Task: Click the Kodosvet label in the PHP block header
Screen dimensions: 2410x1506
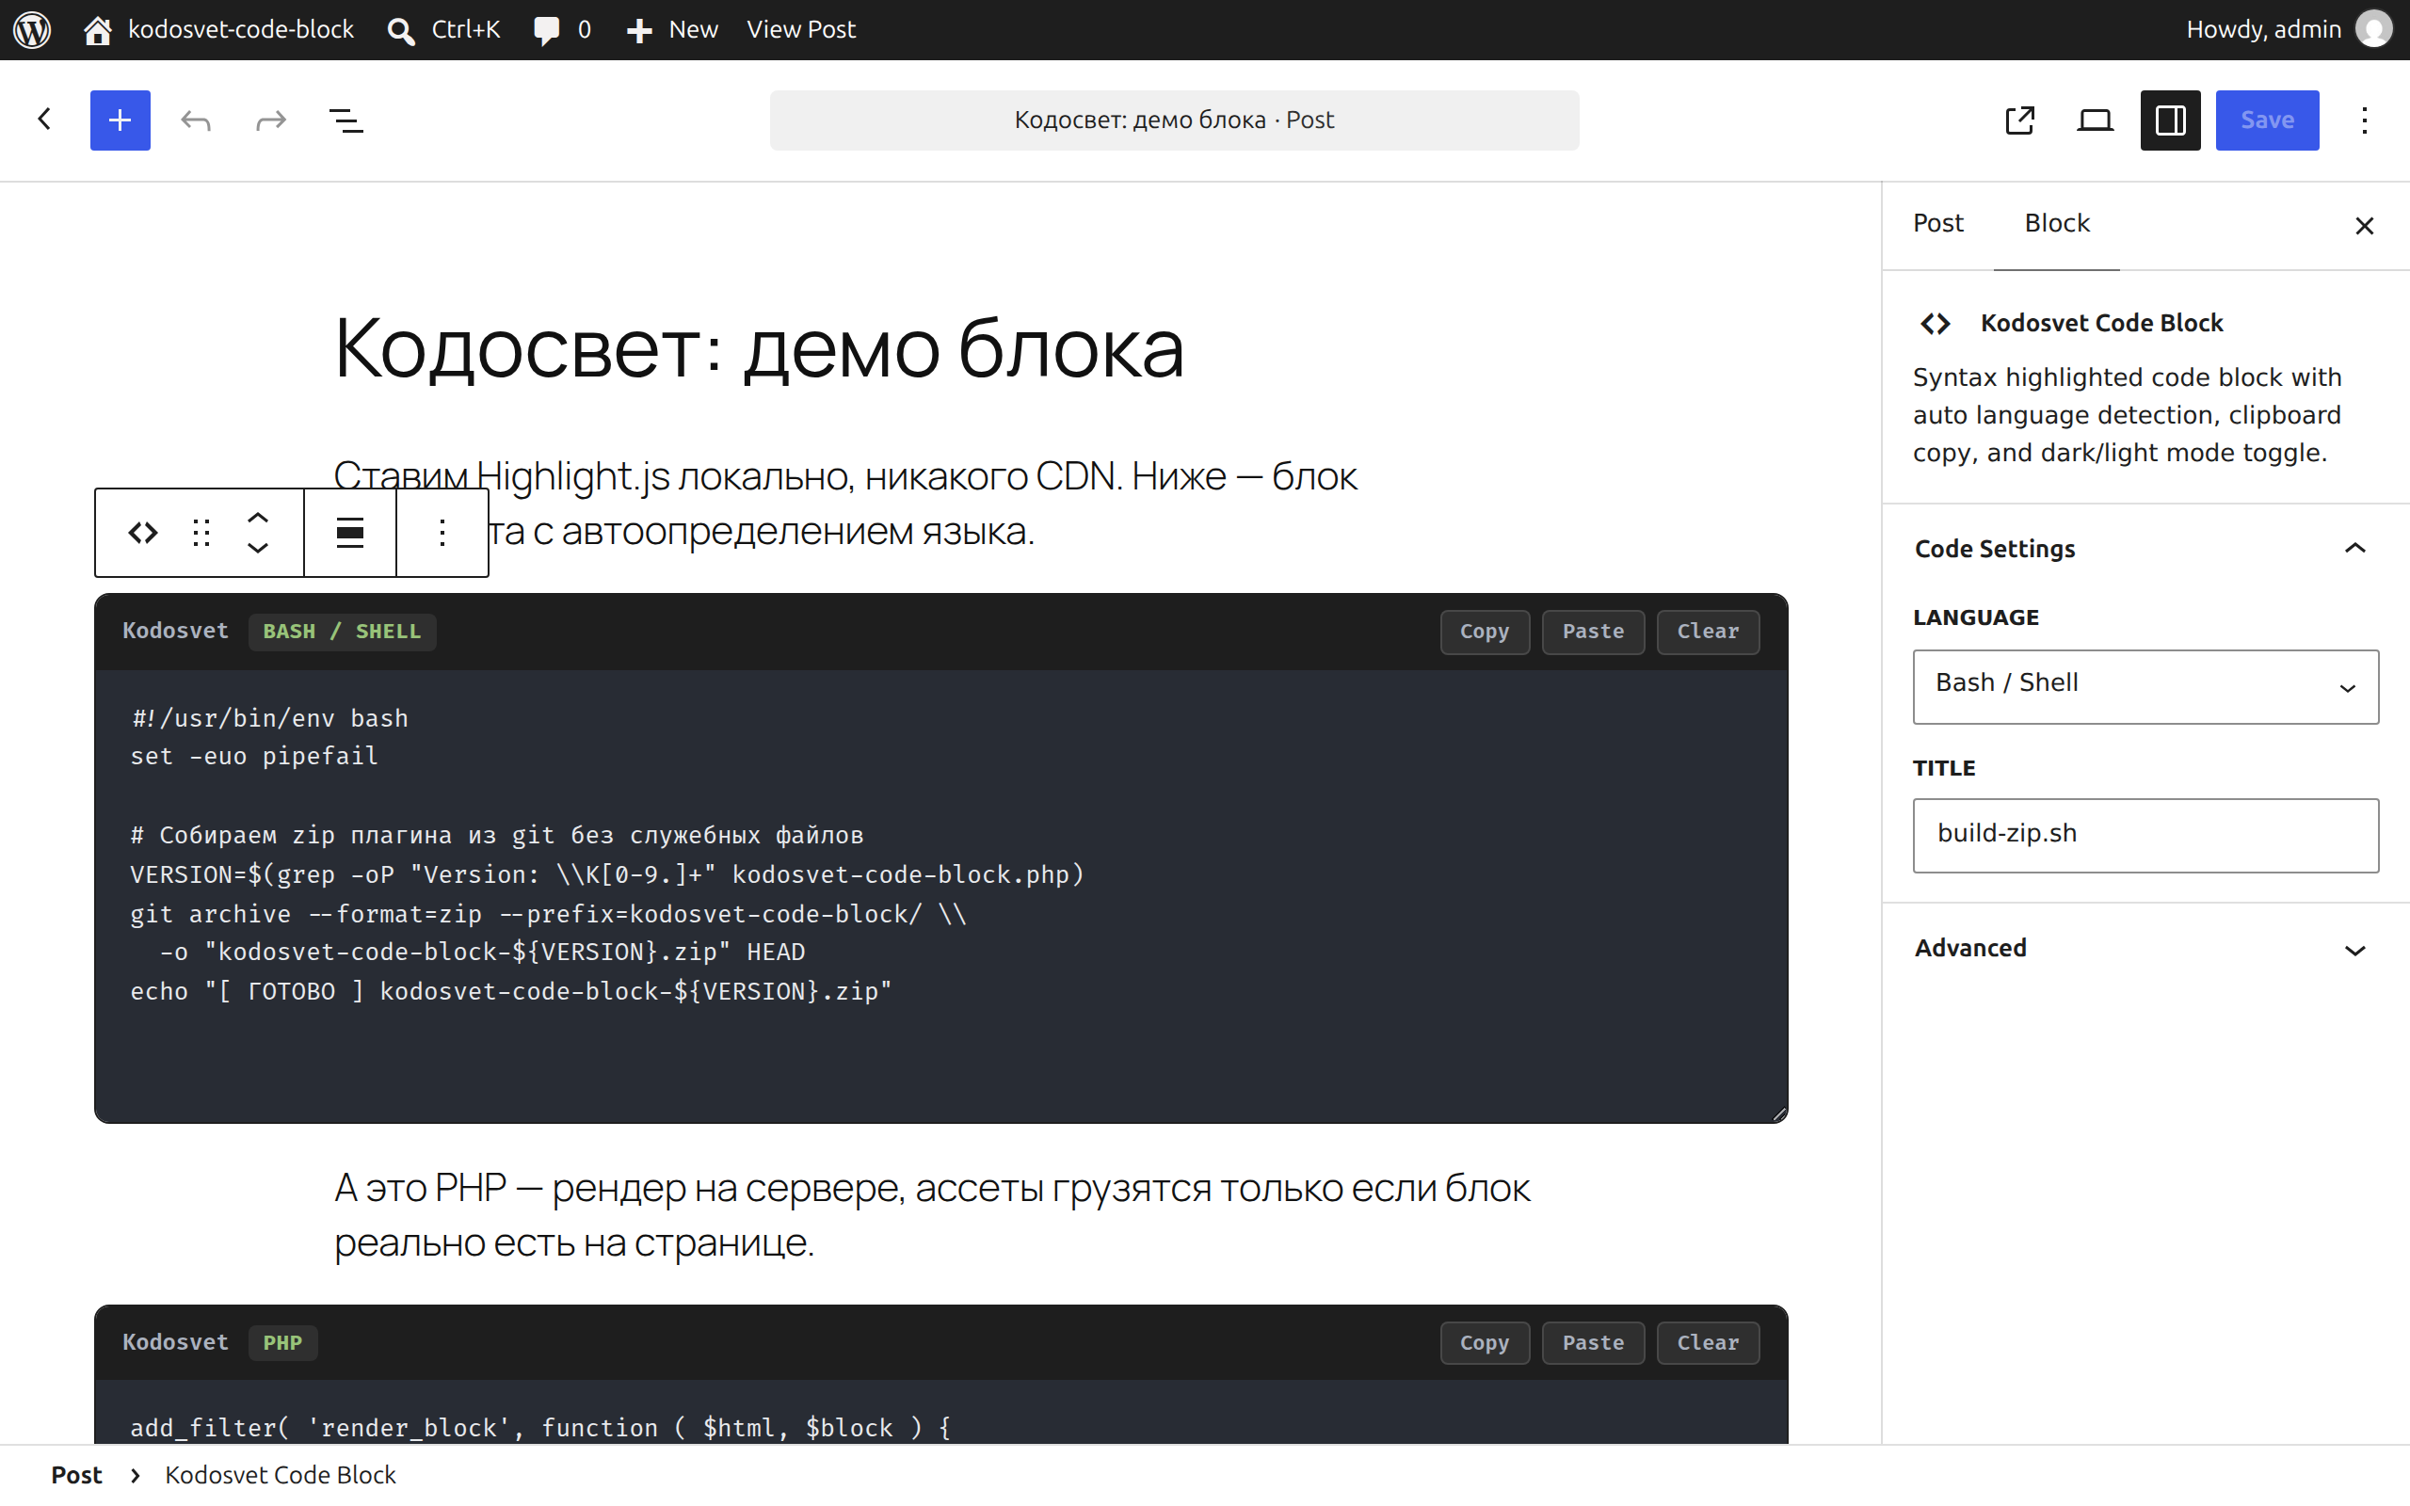Action: pos(175,1342)
